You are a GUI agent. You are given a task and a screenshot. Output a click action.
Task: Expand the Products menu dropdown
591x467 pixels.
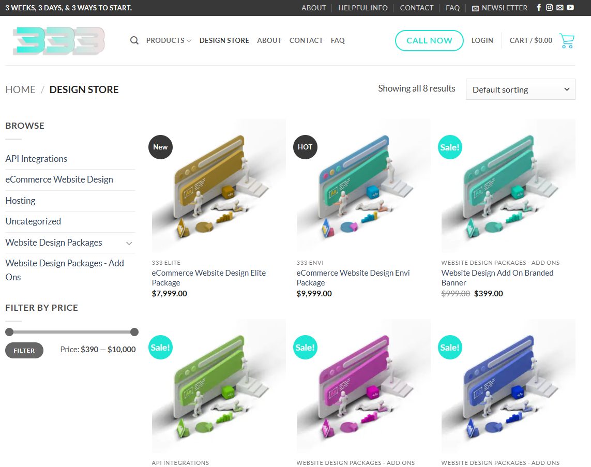[169, 40]
